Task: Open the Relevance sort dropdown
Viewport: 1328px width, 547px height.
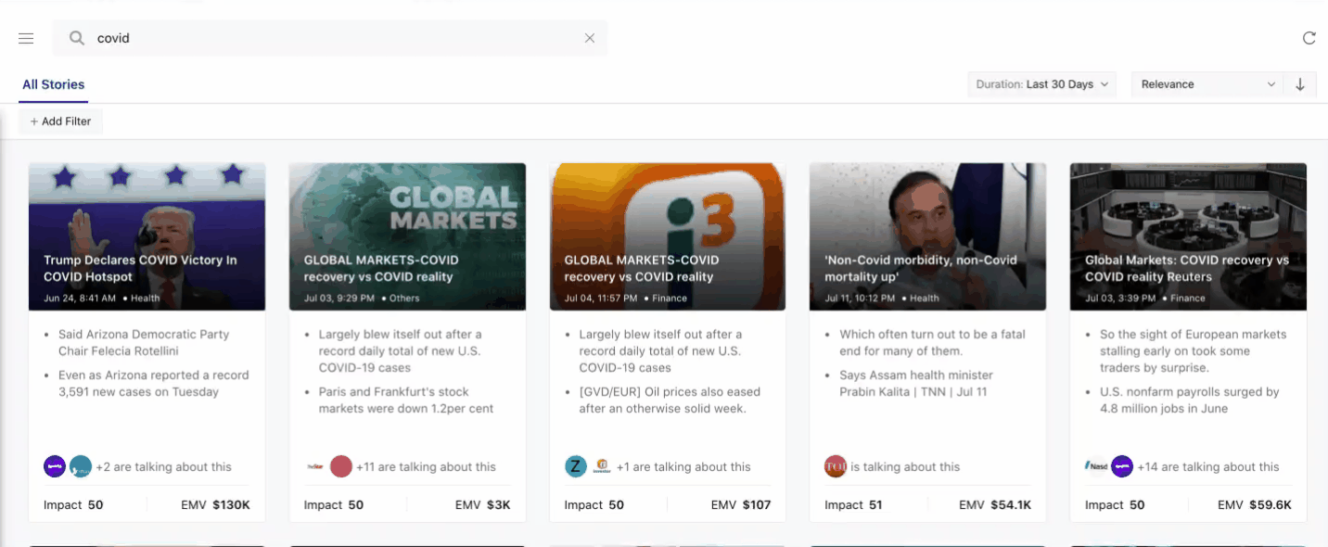Action: pos(1207,84)
